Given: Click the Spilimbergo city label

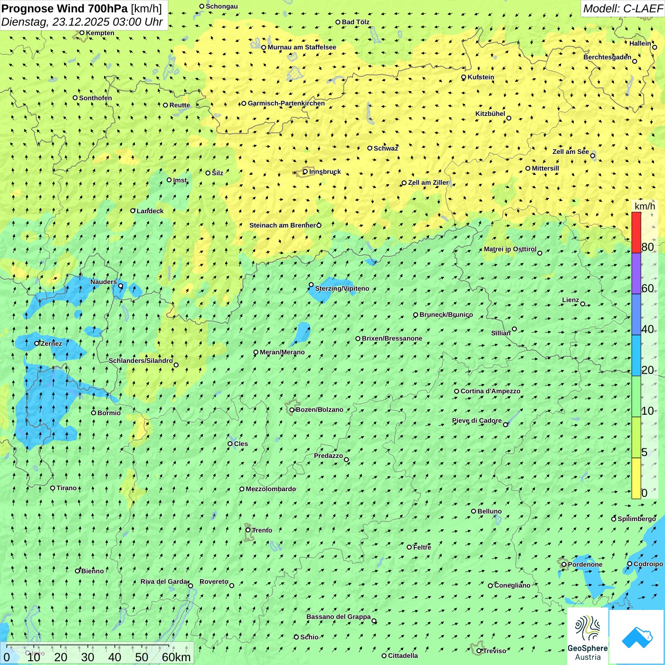Looking at the screenshot, I should point(636,519).
